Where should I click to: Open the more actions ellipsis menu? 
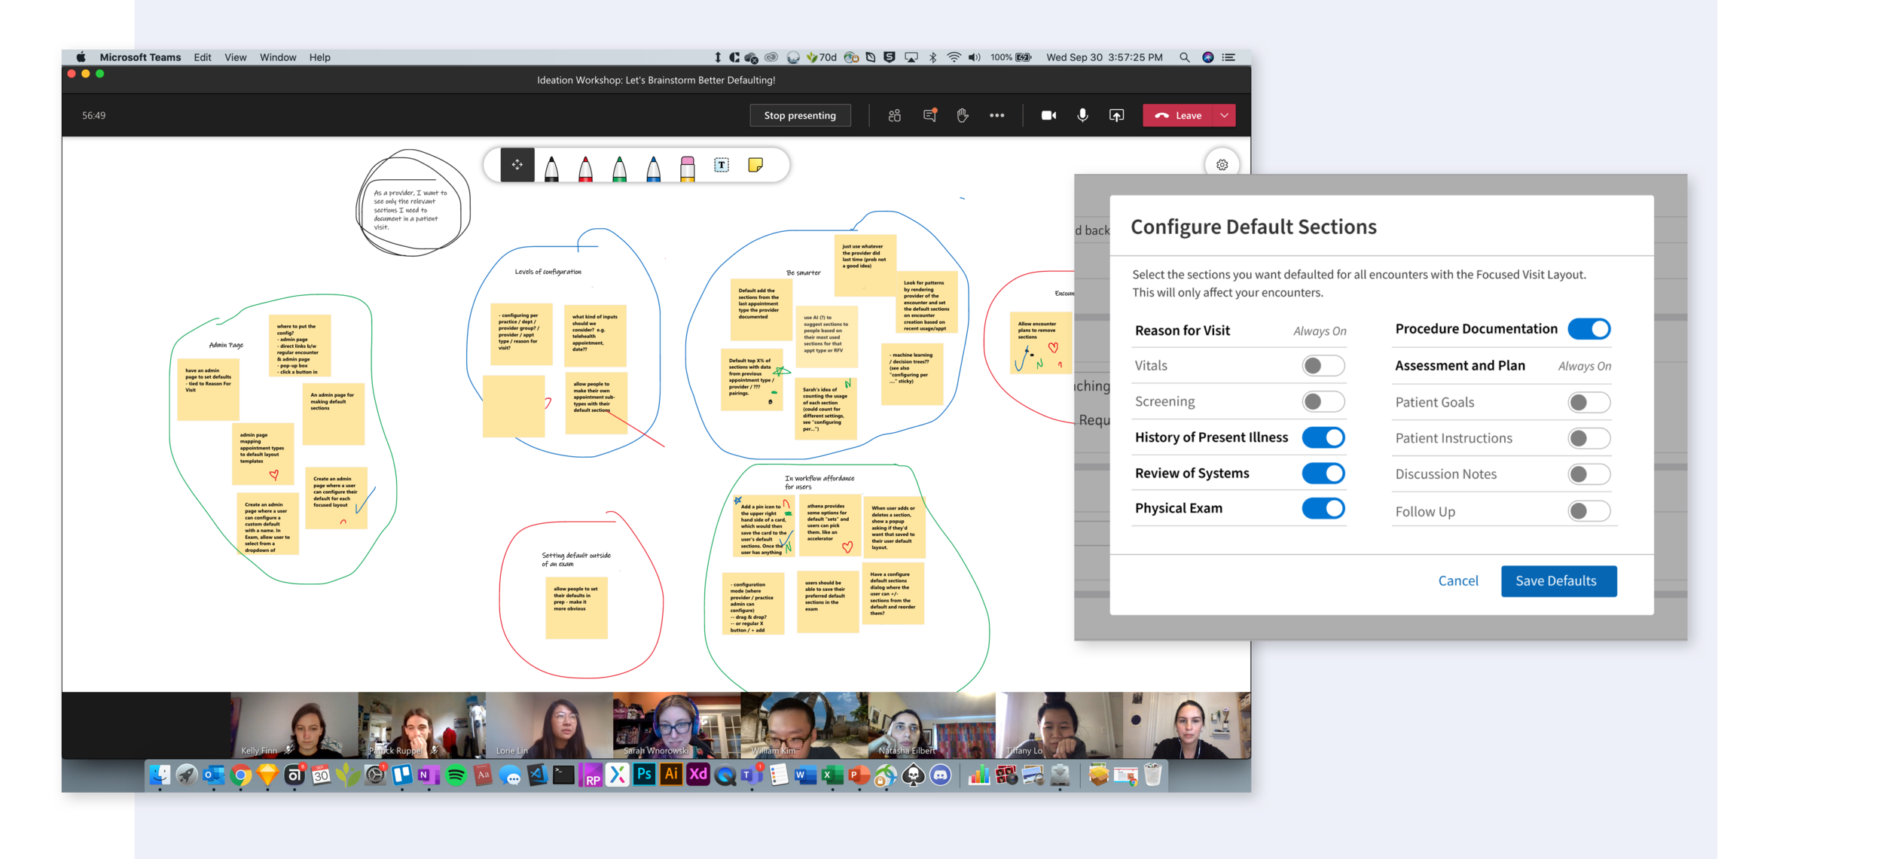point(996,115)
